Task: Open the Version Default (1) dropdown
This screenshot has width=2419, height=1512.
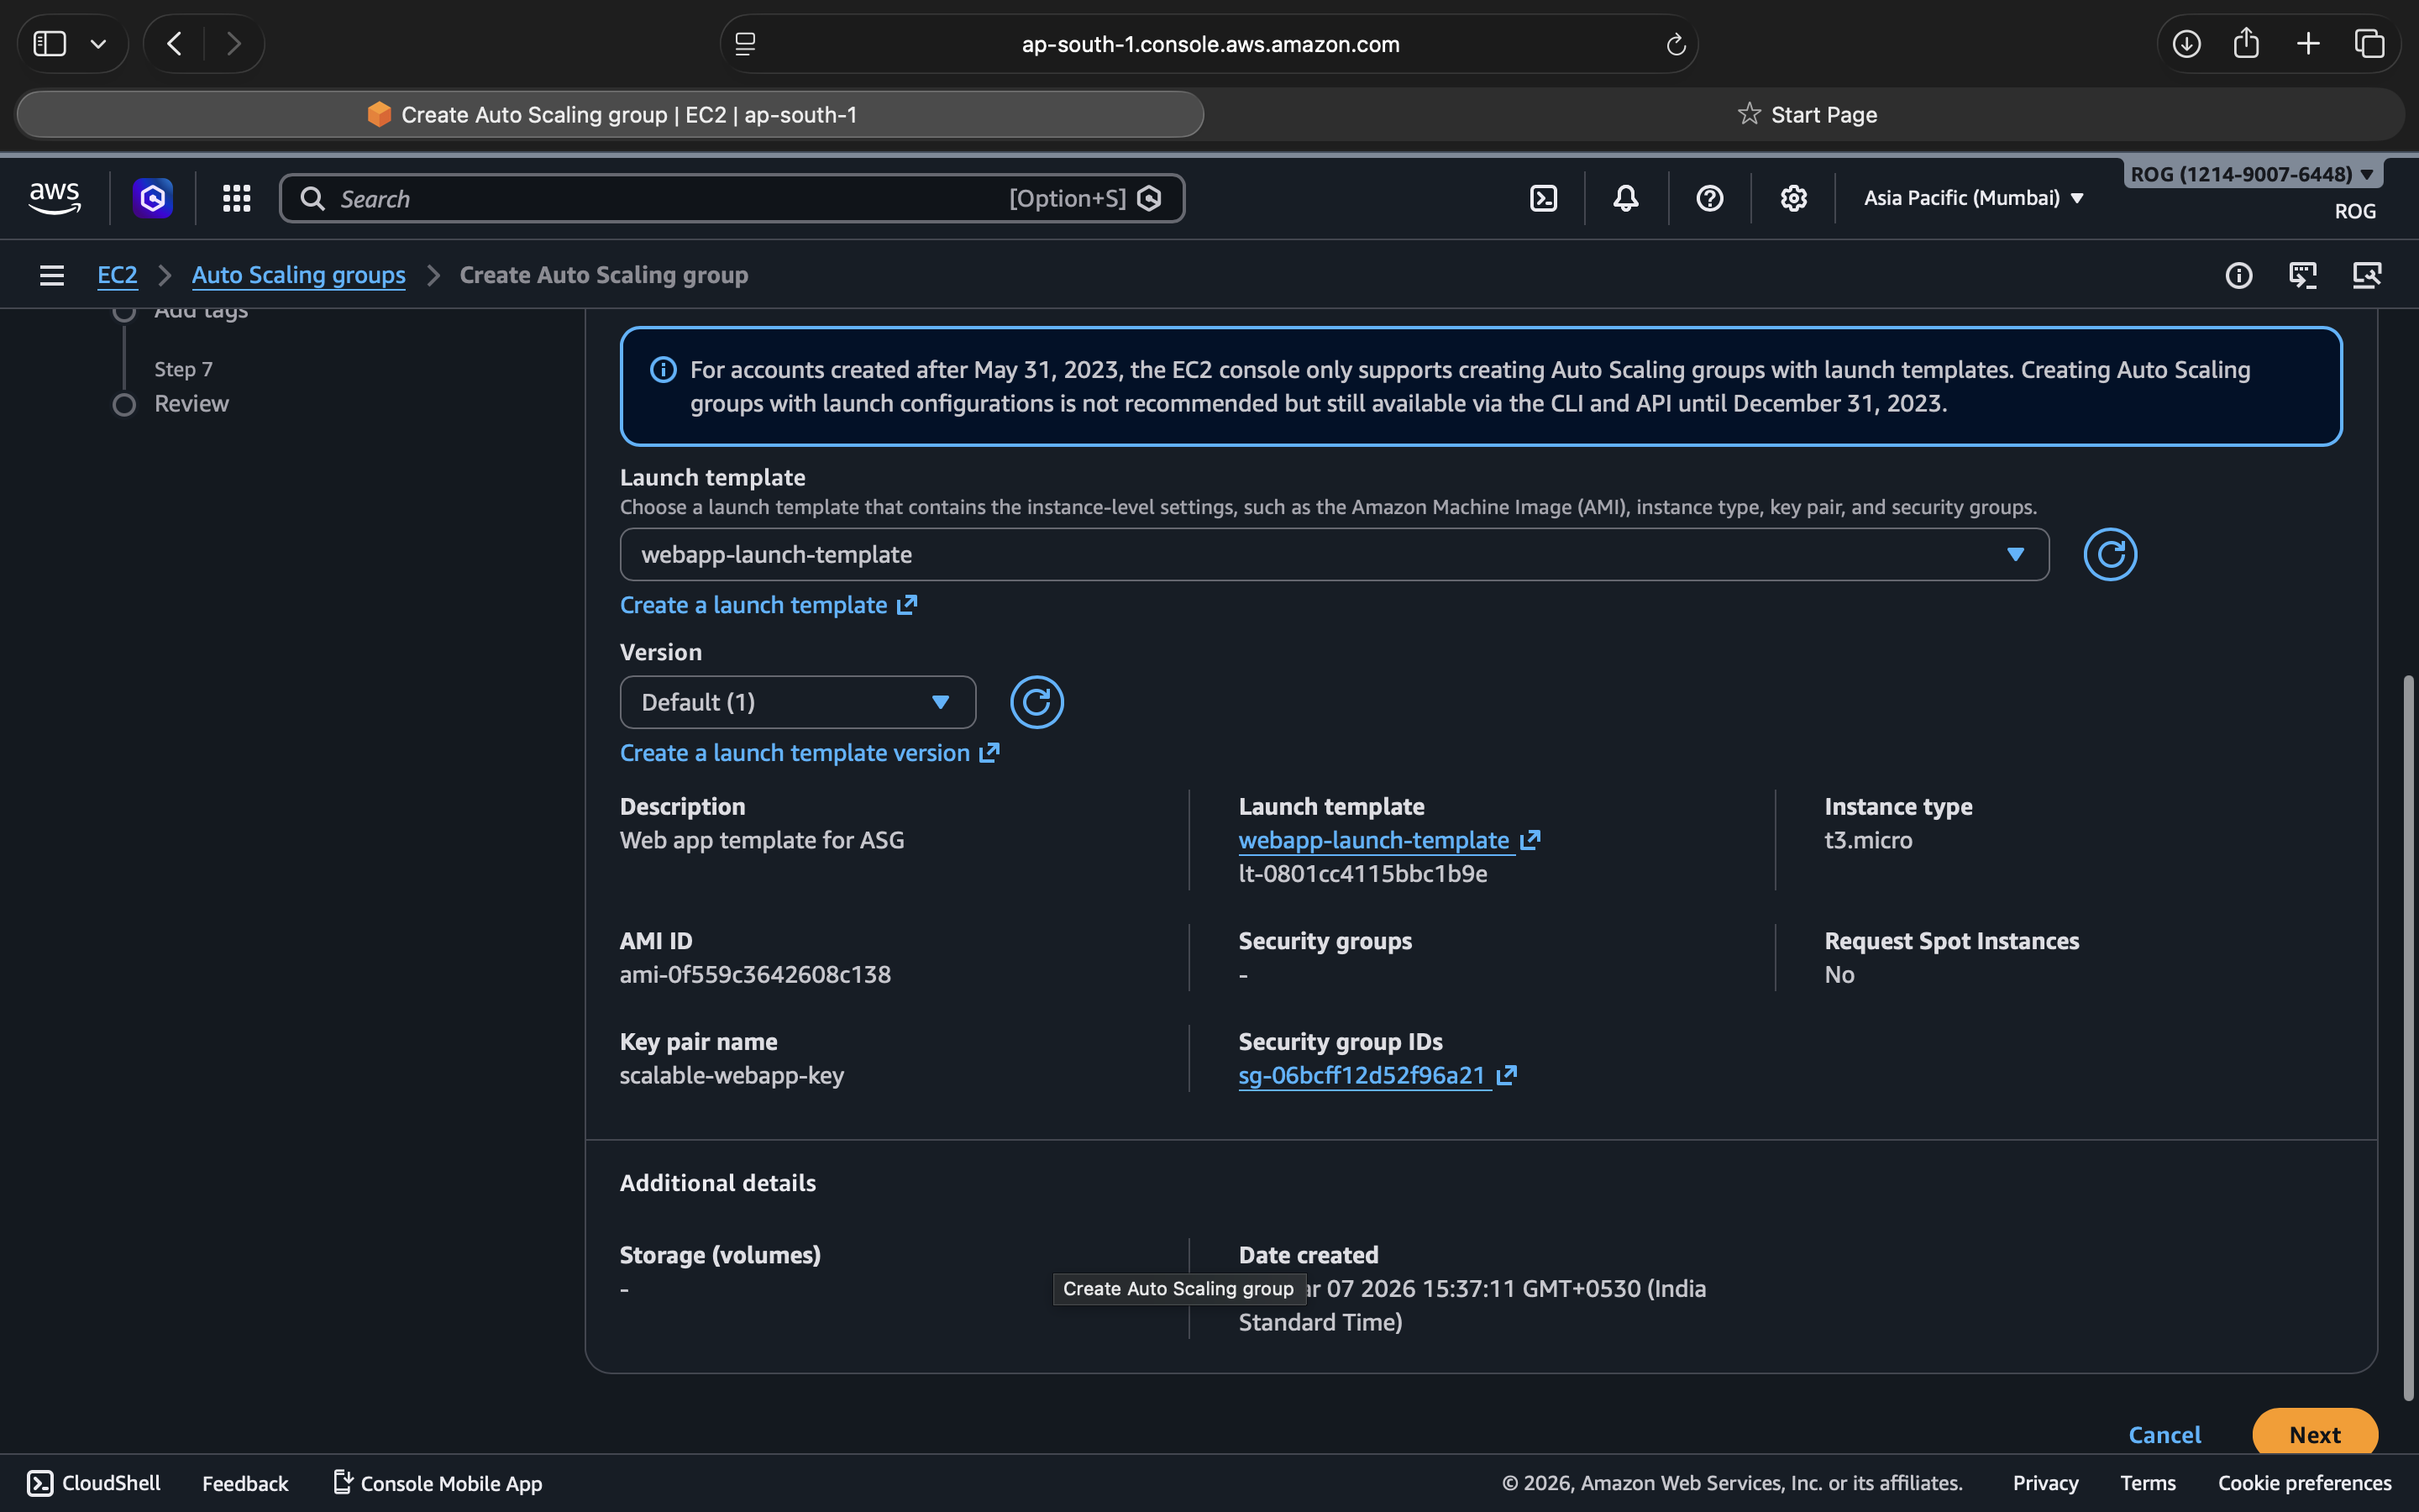Action: (x=796, y=702)
